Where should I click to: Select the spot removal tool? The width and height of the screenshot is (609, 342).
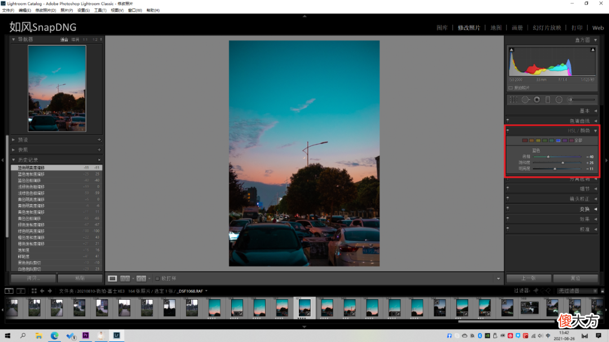[525, 100]
